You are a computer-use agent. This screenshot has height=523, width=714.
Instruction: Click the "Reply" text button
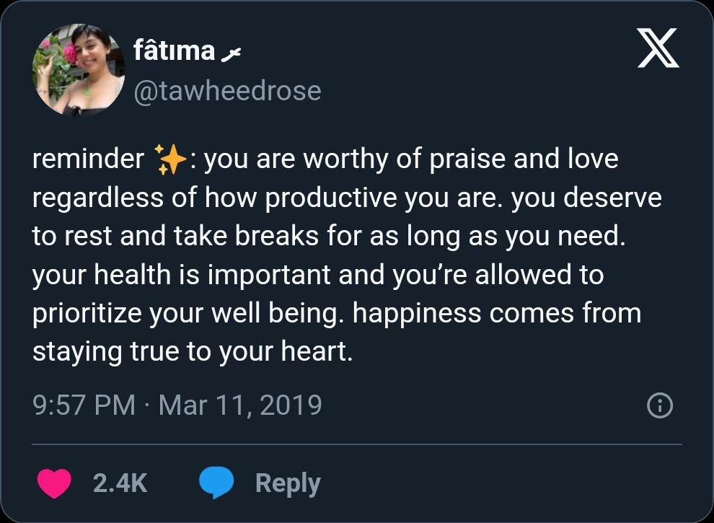point(288,483)
